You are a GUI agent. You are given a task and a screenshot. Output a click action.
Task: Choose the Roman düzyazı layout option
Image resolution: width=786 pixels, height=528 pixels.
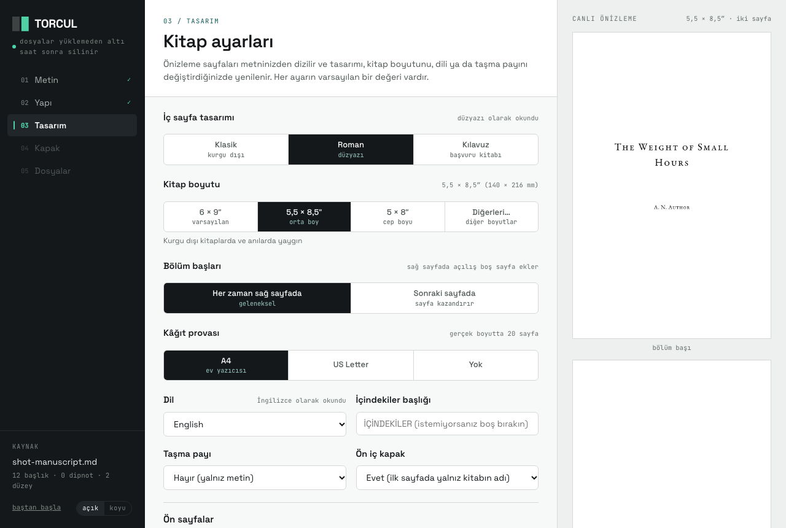pyautogui.click(x=351, y=150)
